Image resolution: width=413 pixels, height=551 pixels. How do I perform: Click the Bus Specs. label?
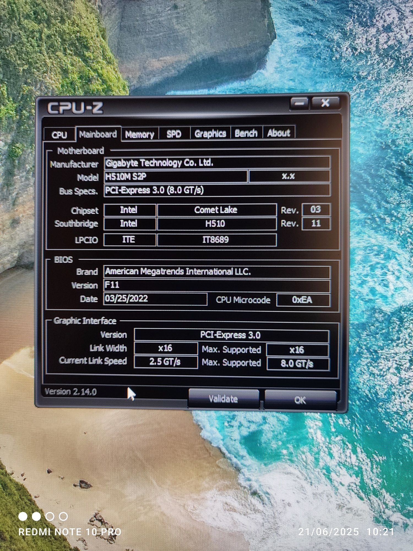pyautogui.click(x=78, y=191)
